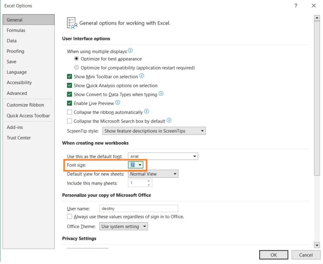Image resolution: width=323 pixels, height=264 pixels.
Task: Open the Office Theme dropdown
Action: [123, 226]
